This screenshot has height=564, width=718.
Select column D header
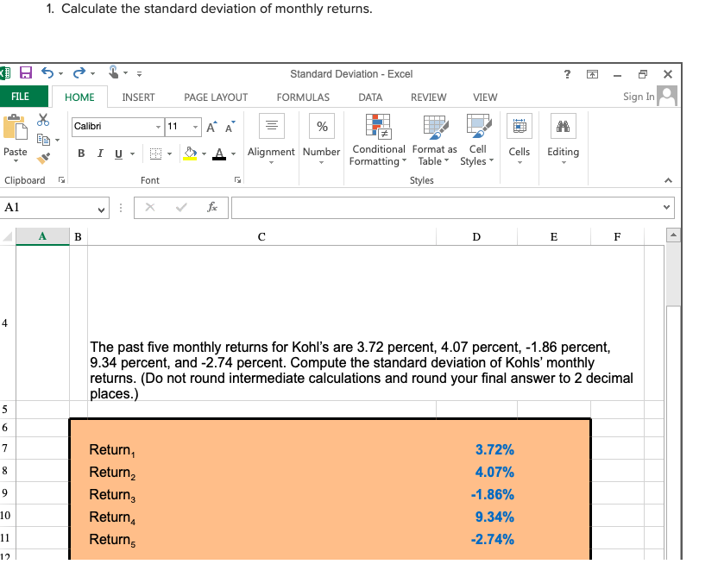click(x=476, y=236)
